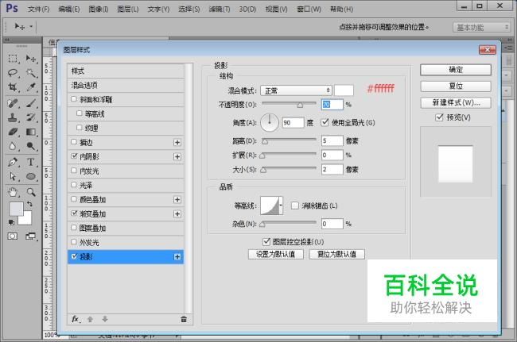Select the Move tool in toolbox
Image resolution: width=517 pixels, height=342 pixels.
[x=31, y=59]
